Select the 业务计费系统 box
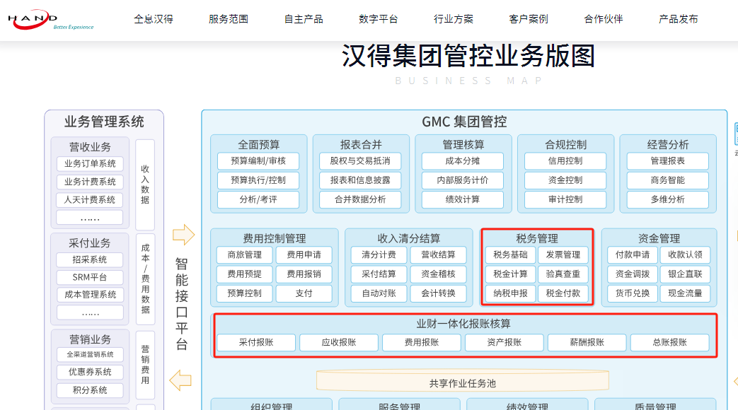 [x=90, y=182]
